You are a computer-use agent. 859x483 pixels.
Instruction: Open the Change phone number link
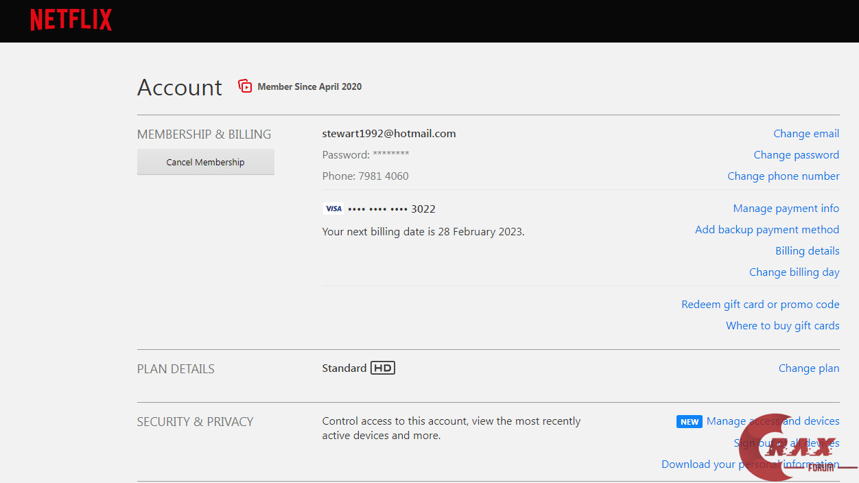click(x=783, y=176)
